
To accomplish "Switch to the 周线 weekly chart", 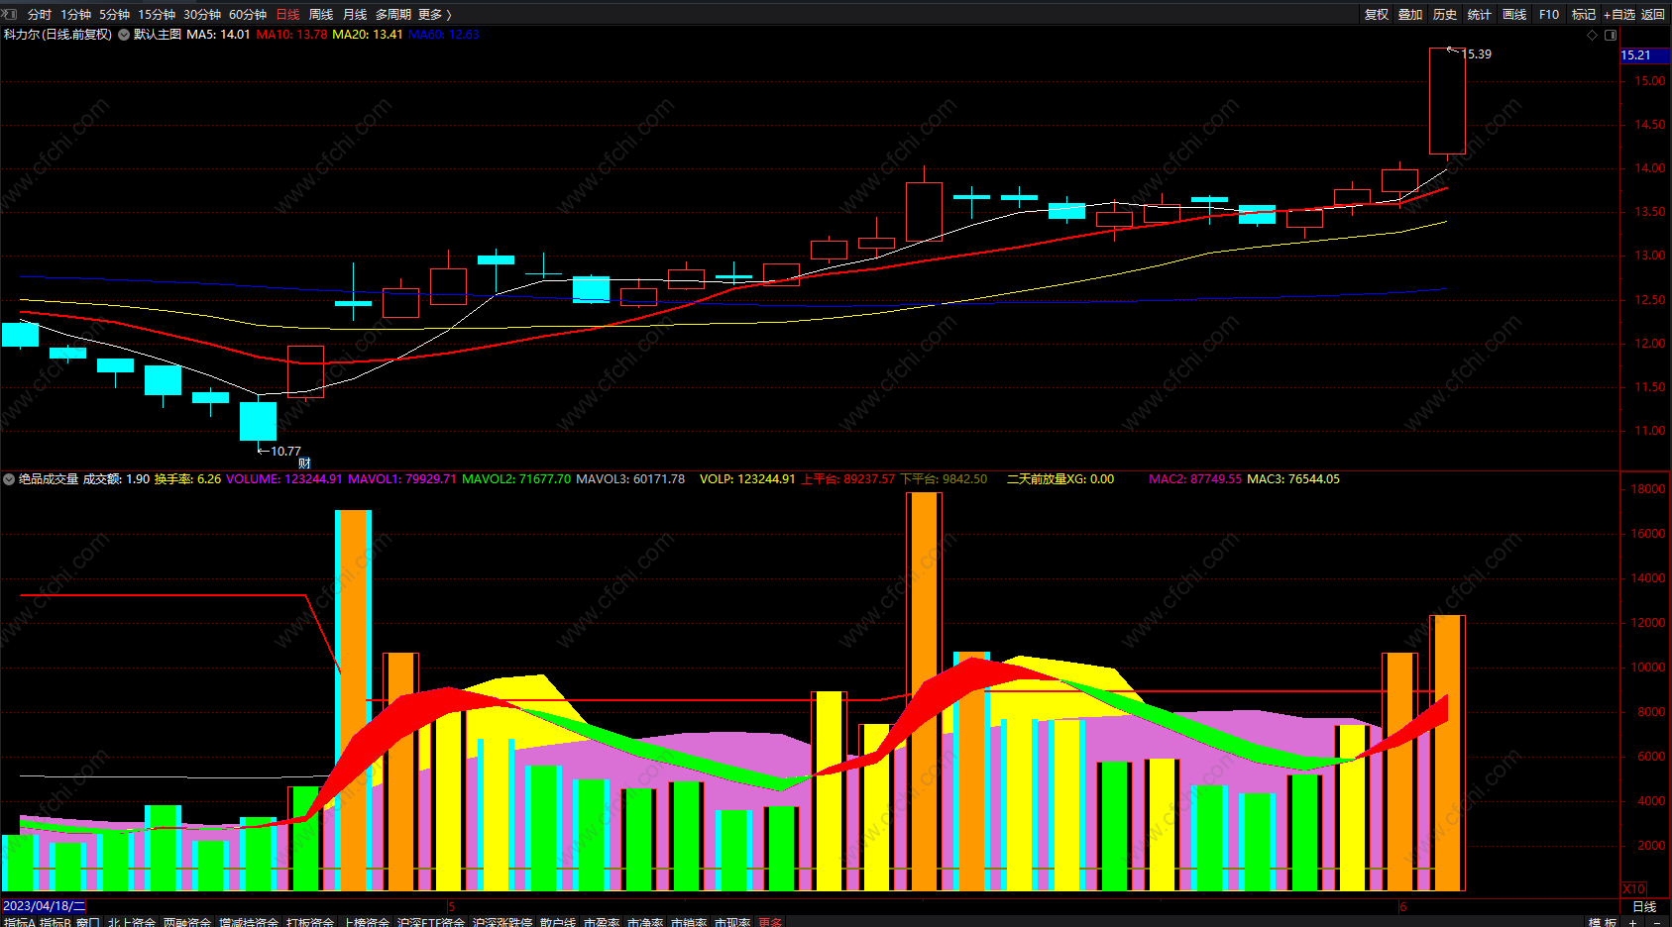I will click(321, 15).
